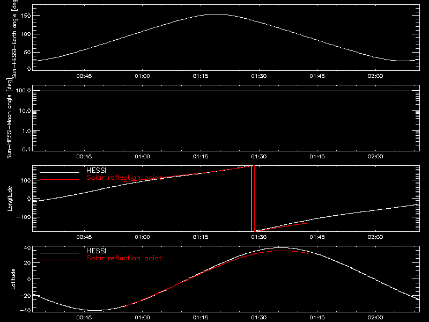Click the Latitude axis label
The height and width of the screenshot is (322, 429).
13,279
